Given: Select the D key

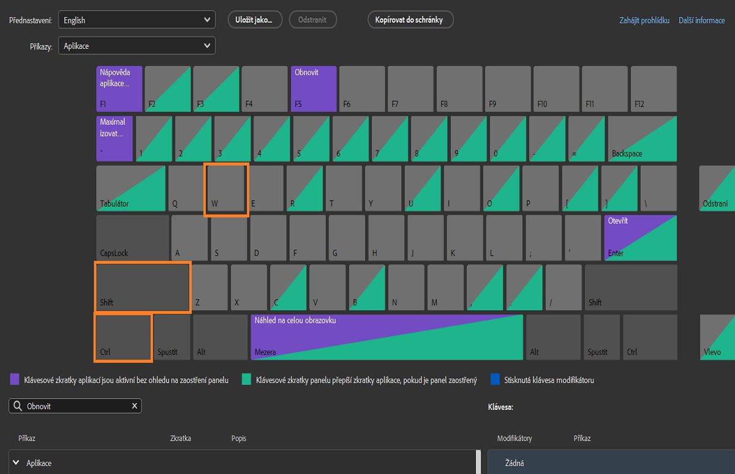Looking at the screenshot, I should coord(268,238).
